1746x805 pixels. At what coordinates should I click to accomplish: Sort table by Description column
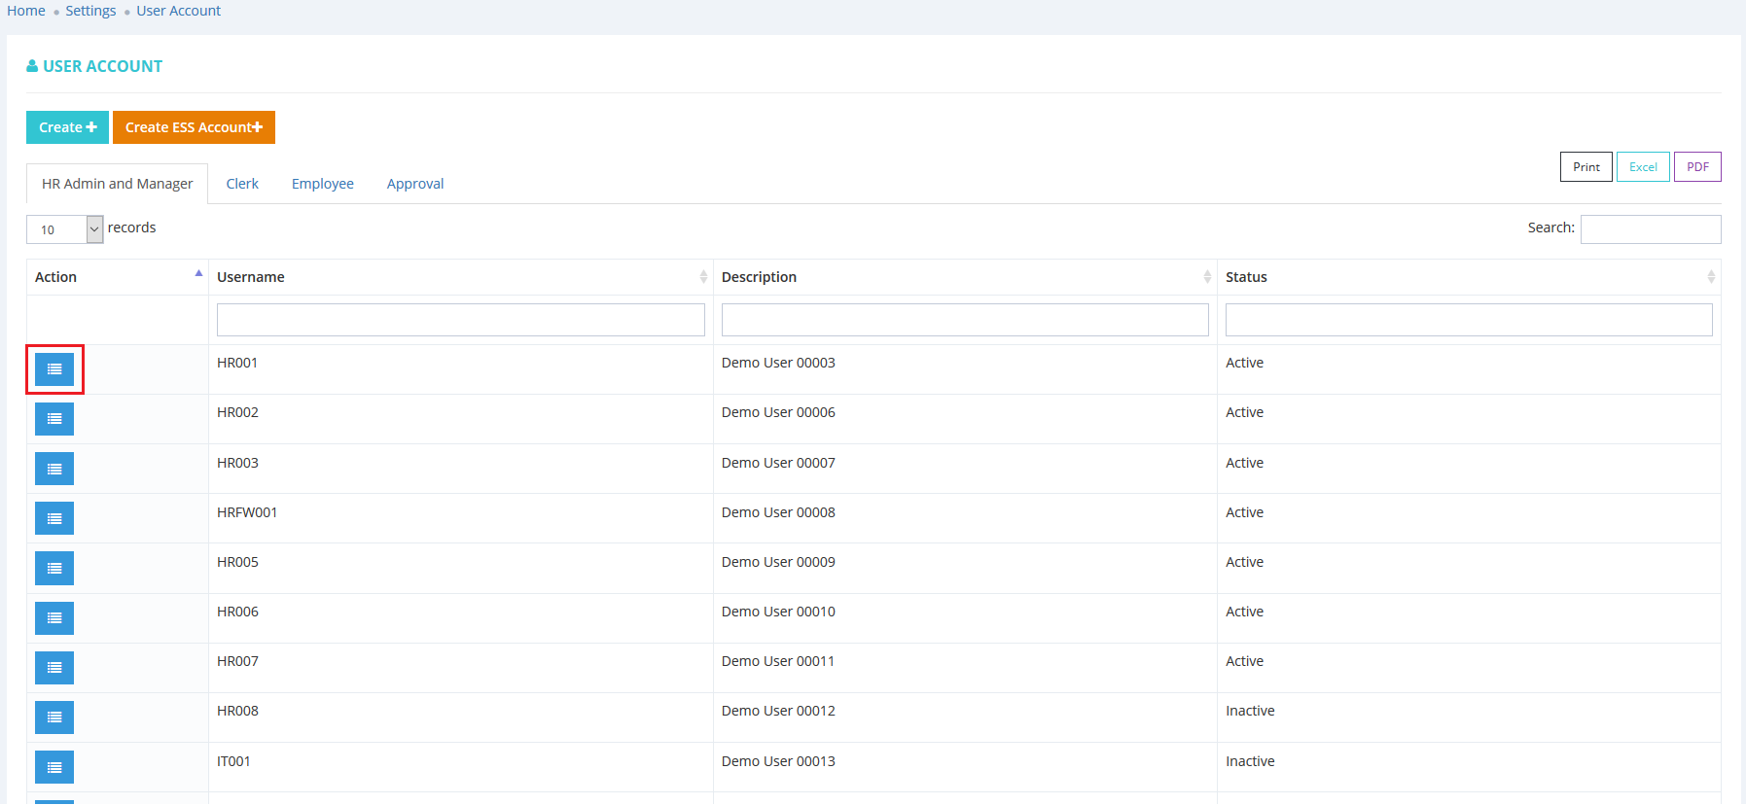(963, 277)
